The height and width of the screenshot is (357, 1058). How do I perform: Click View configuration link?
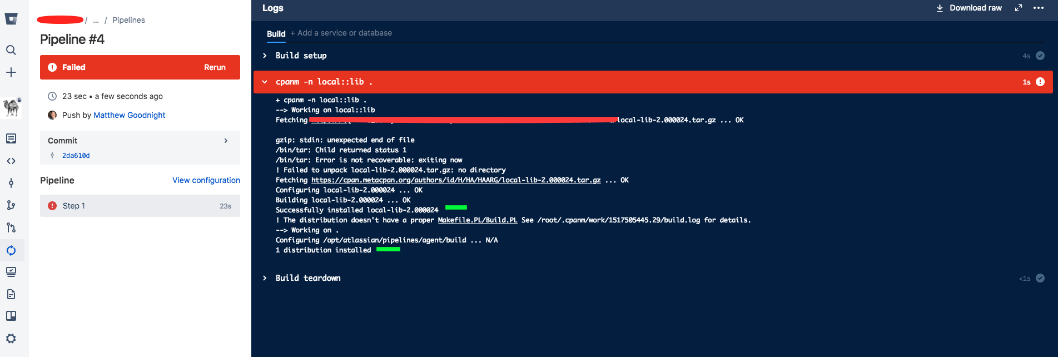coord(206,180)
